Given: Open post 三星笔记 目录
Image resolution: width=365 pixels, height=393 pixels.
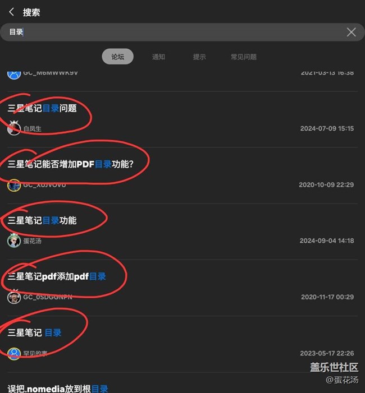Looking at the screenshot, I should tap(34, 333).
